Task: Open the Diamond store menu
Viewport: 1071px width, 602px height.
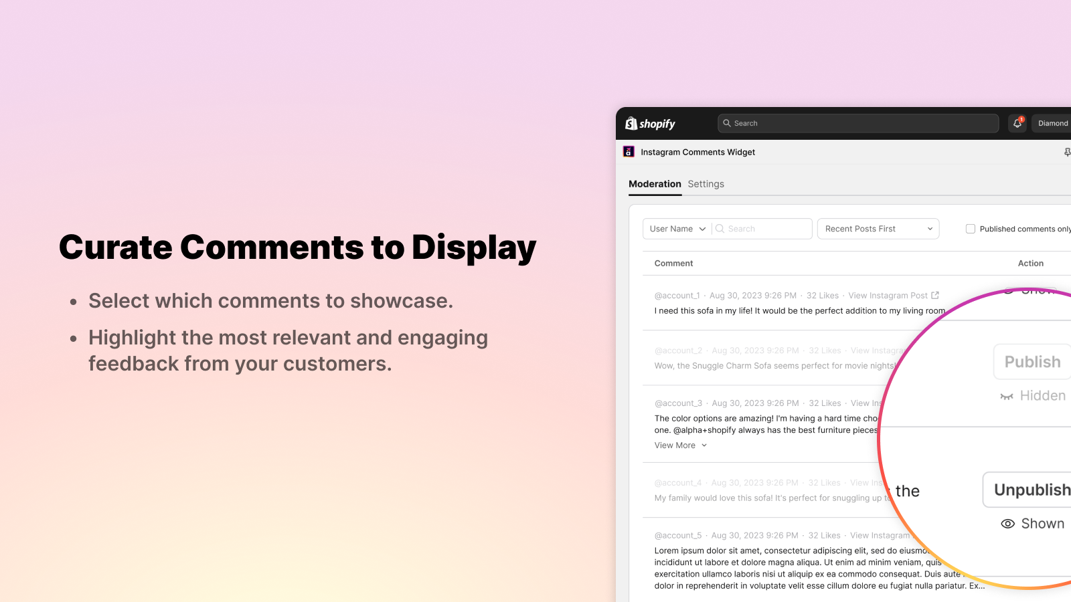Action: 1052,123
